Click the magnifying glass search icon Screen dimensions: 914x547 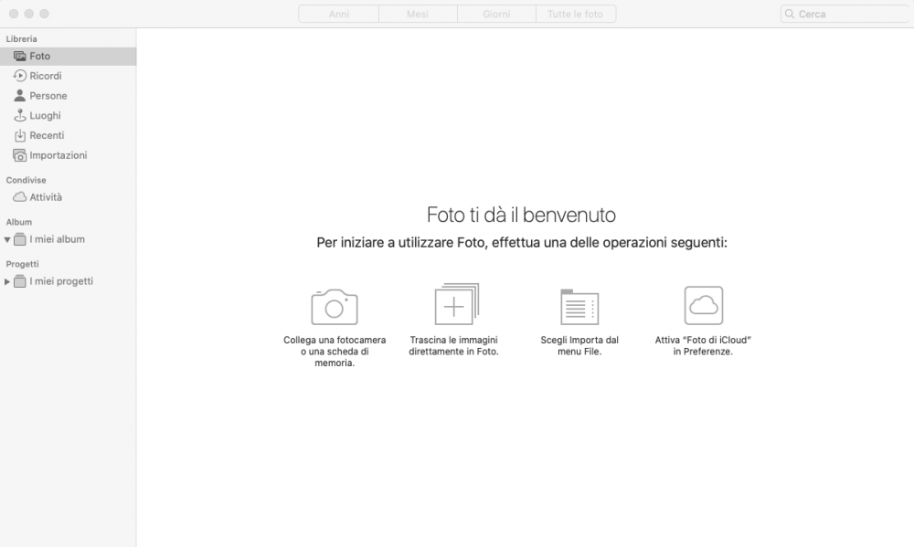point(790,14)
